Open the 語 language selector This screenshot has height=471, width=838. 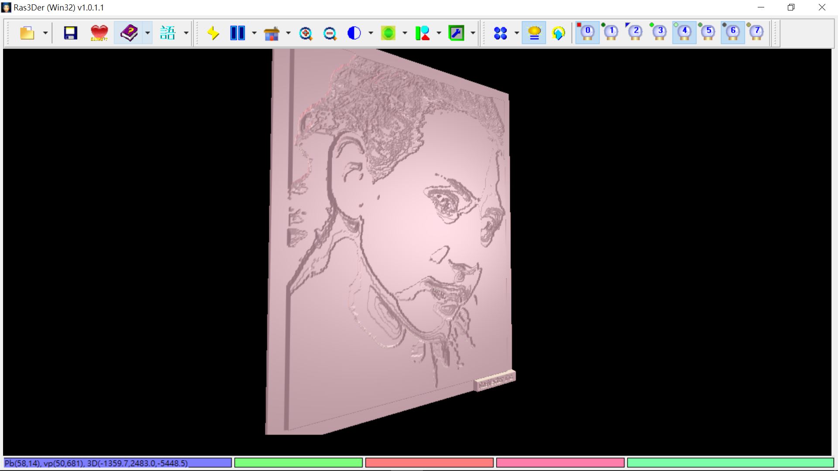click(x=168, y=32)
